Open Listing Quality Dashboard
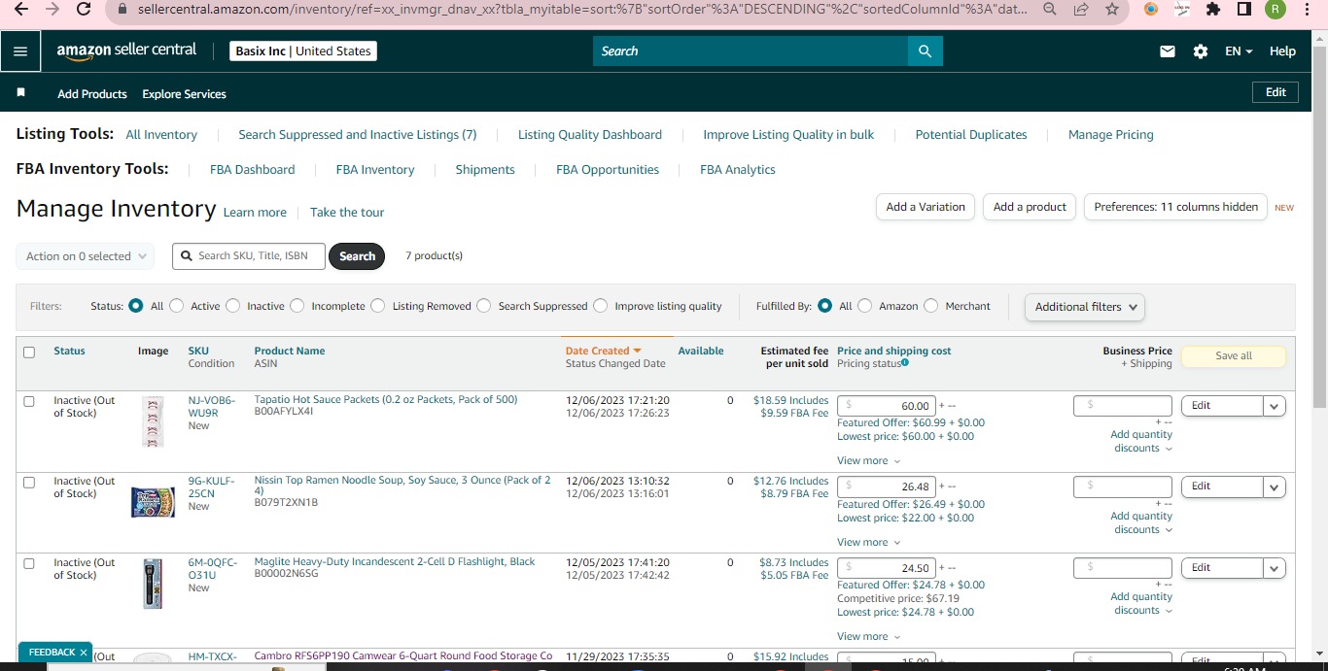This screenshot has width=1328, height=671. tap(590, 135)
